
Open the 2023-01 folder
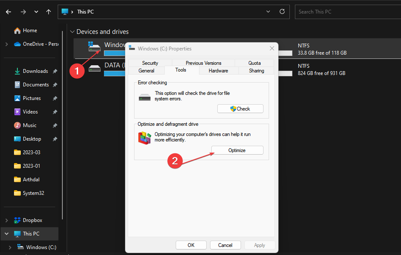[31, 166]
